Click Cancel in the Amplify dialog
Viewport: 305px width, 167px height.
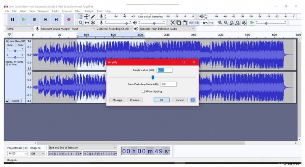coord(180,100)
